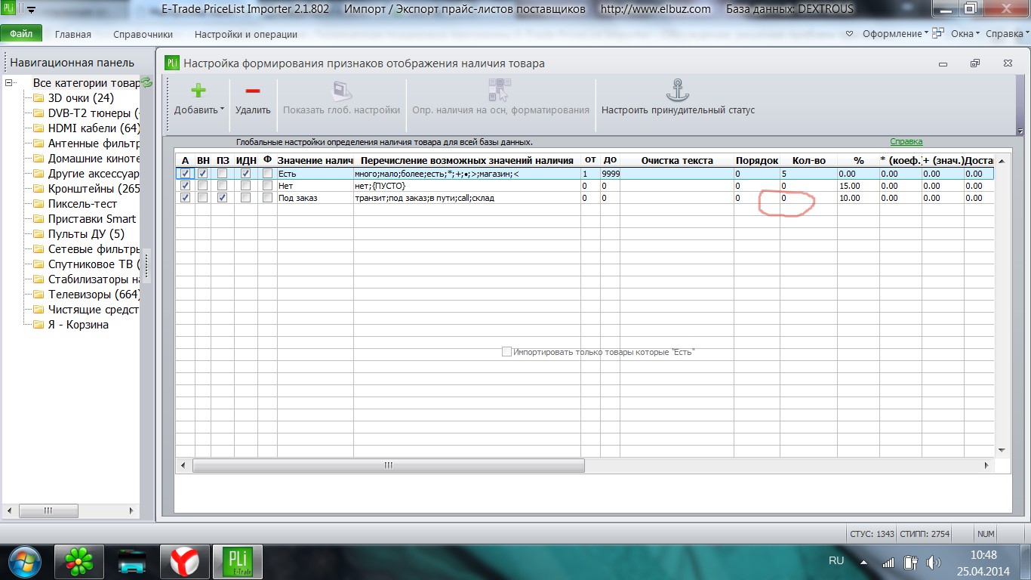Viewport: 1031px width, 580px height.
Task: Toggle ВН checkbox in Под заказ row
Action: tap(203, 198)
